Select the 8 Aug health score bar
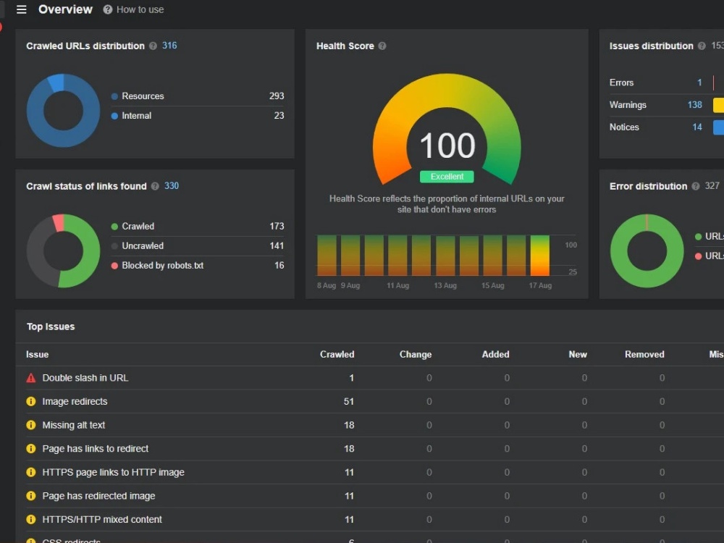The width and height of the screenshot is (724, 543). coord(327,256)
